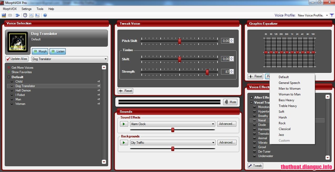The image size is (335, 172).
Task: Click the blue help question mark icon
Action: [x=45, y=15]
